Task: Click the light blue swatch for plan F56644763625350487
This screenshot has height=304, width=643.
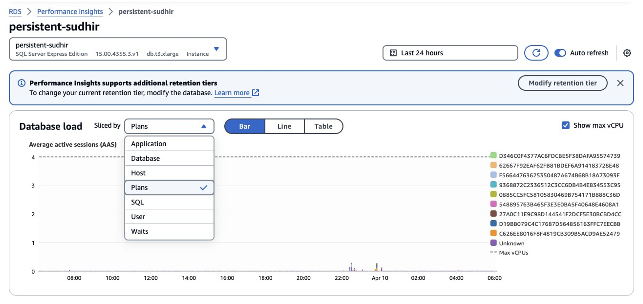Action: pos(493,175)
